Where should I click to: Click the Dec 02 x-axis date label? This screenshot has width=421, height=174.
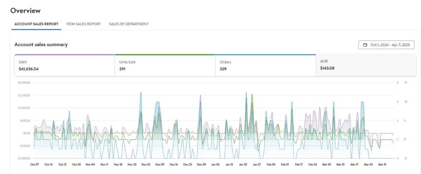(x=146, y=164)
